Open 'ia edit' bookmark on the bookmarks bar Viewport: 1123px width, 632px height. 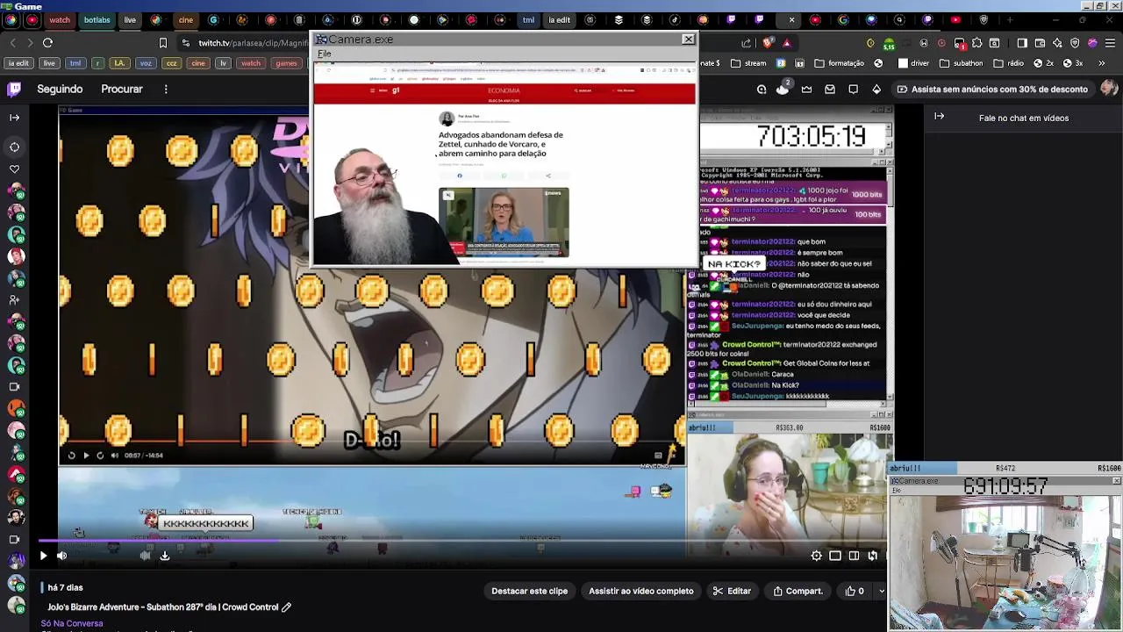(x=18, y=63)
